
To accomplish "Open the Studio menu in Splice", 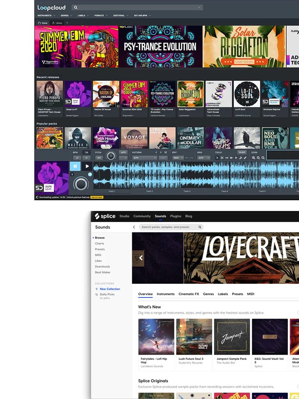I will (124, 216).
